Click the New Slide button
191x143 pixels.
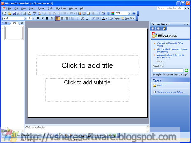click(x=128, y=18)
